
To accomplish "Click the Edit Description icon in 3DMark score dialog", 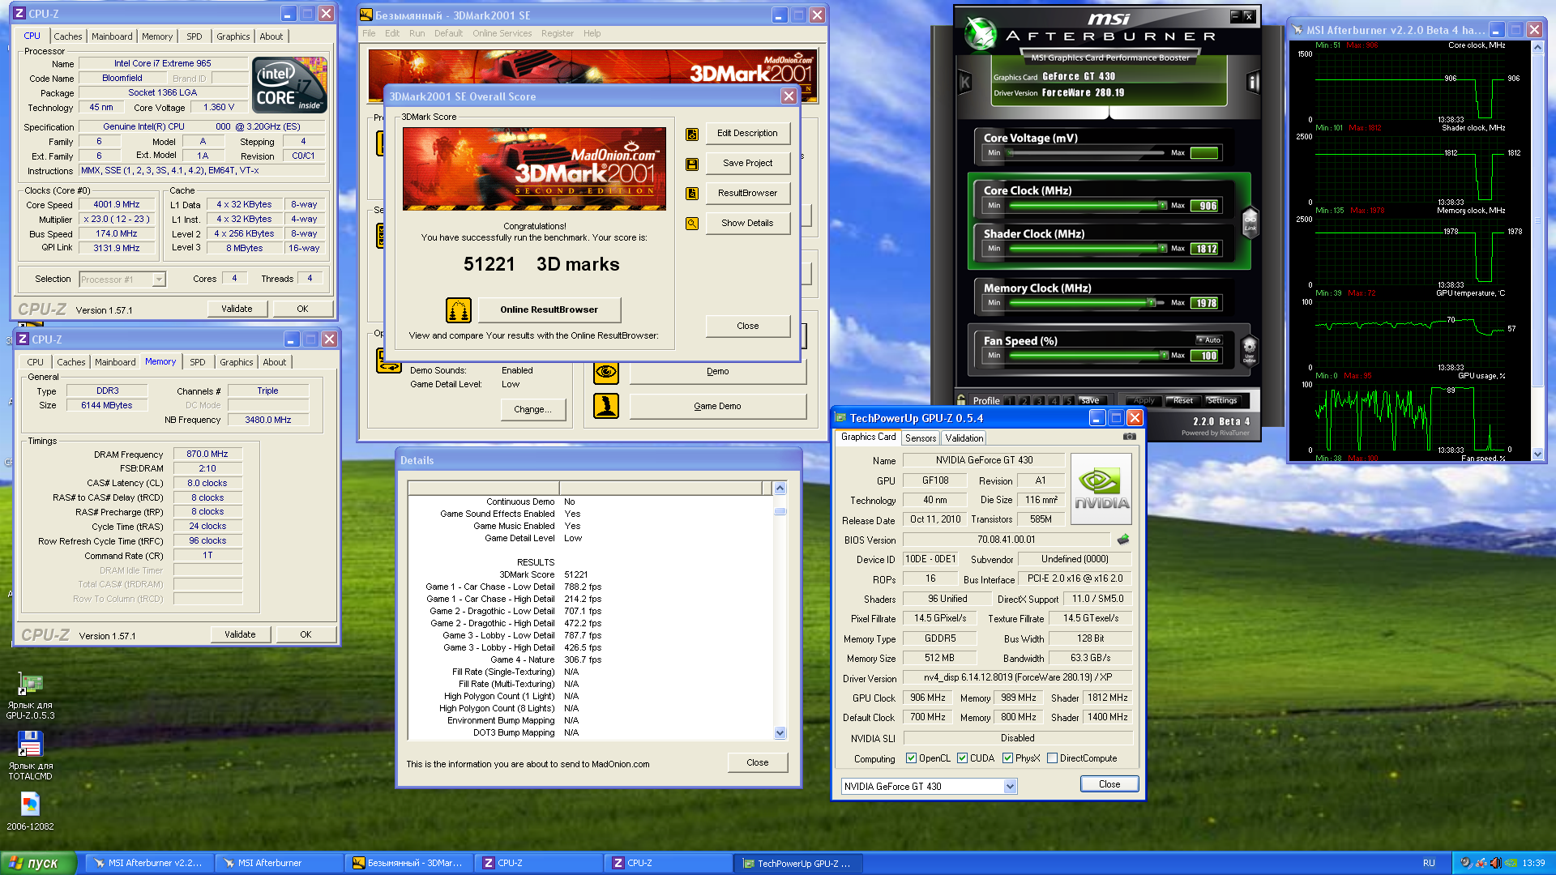I will [x=692, y=134].
